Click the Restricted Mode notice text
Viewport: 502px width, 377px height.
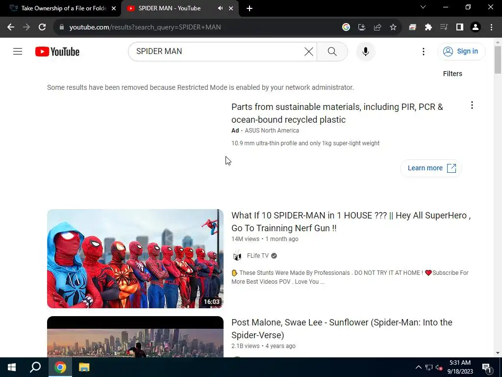(x=201, y=87)
